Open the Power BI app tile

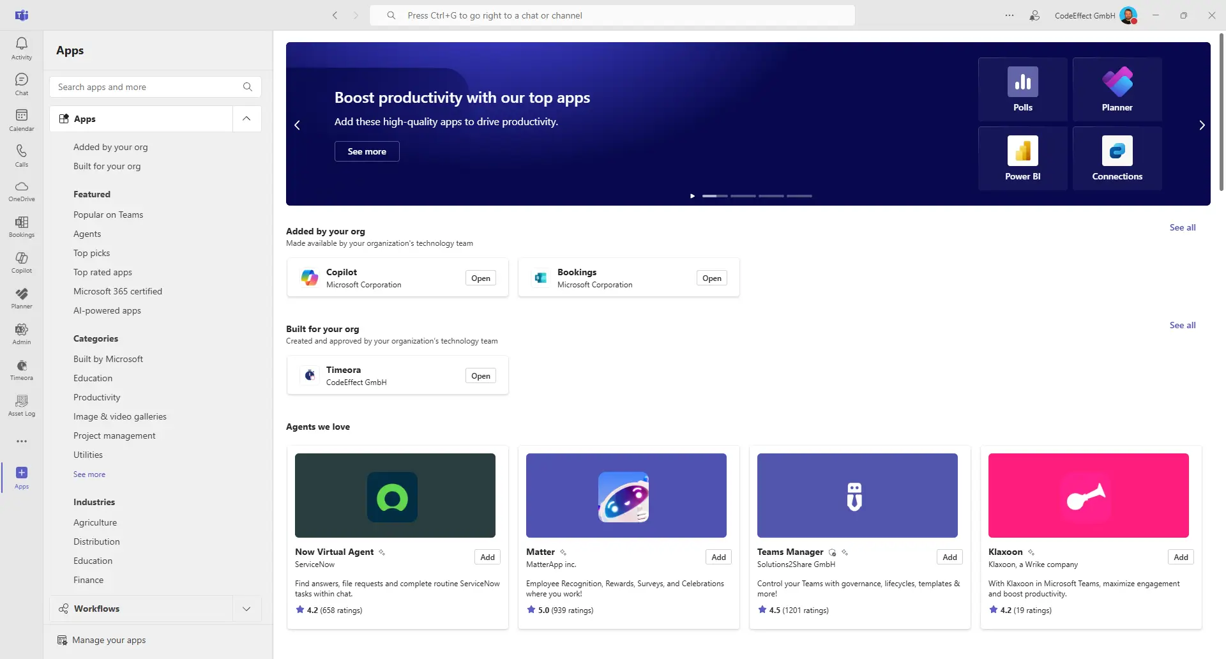point(1023,158)
